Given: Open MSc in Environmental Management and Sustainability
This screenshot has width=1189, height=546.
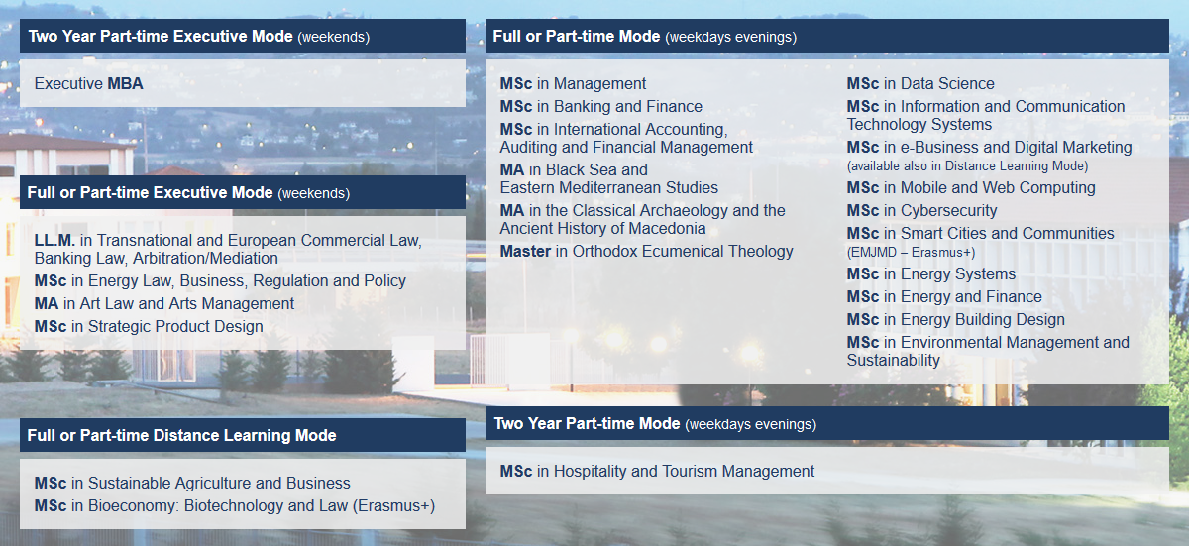Looking at the screenshot, I should [988, 351].
